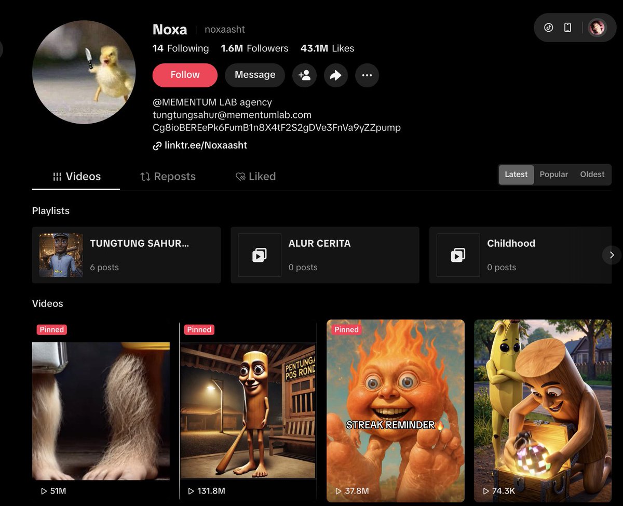Click the play icon beside 37.8M views
Viewport: 623px width, 506px height.
coord(338,491)
